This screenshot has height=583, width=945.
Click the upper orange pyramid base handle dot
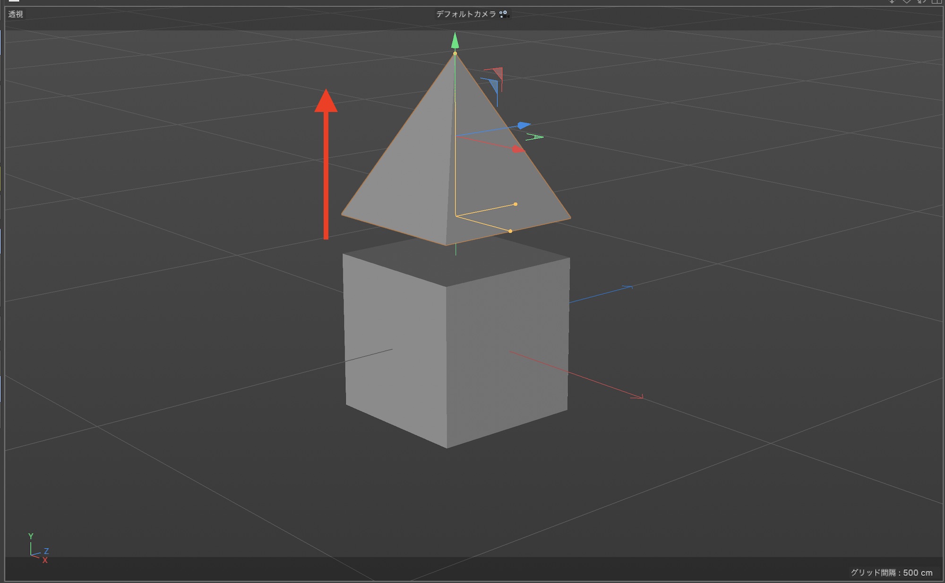[515, 204]
